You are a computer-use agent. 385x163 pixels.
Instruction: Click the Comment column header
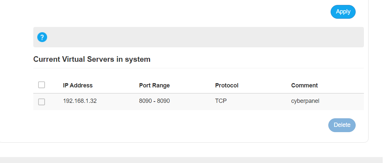[304, 85]
